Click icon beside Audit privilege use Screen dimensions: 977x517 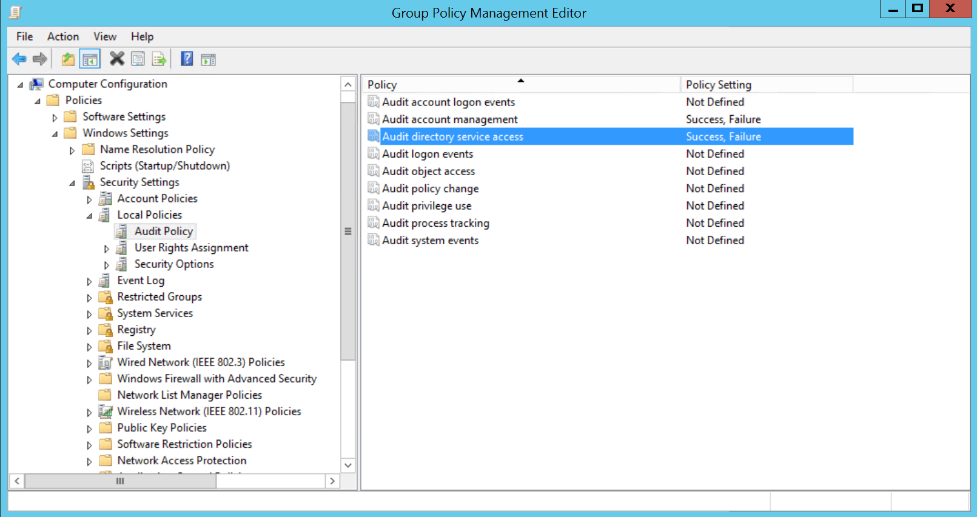[374, 205]
